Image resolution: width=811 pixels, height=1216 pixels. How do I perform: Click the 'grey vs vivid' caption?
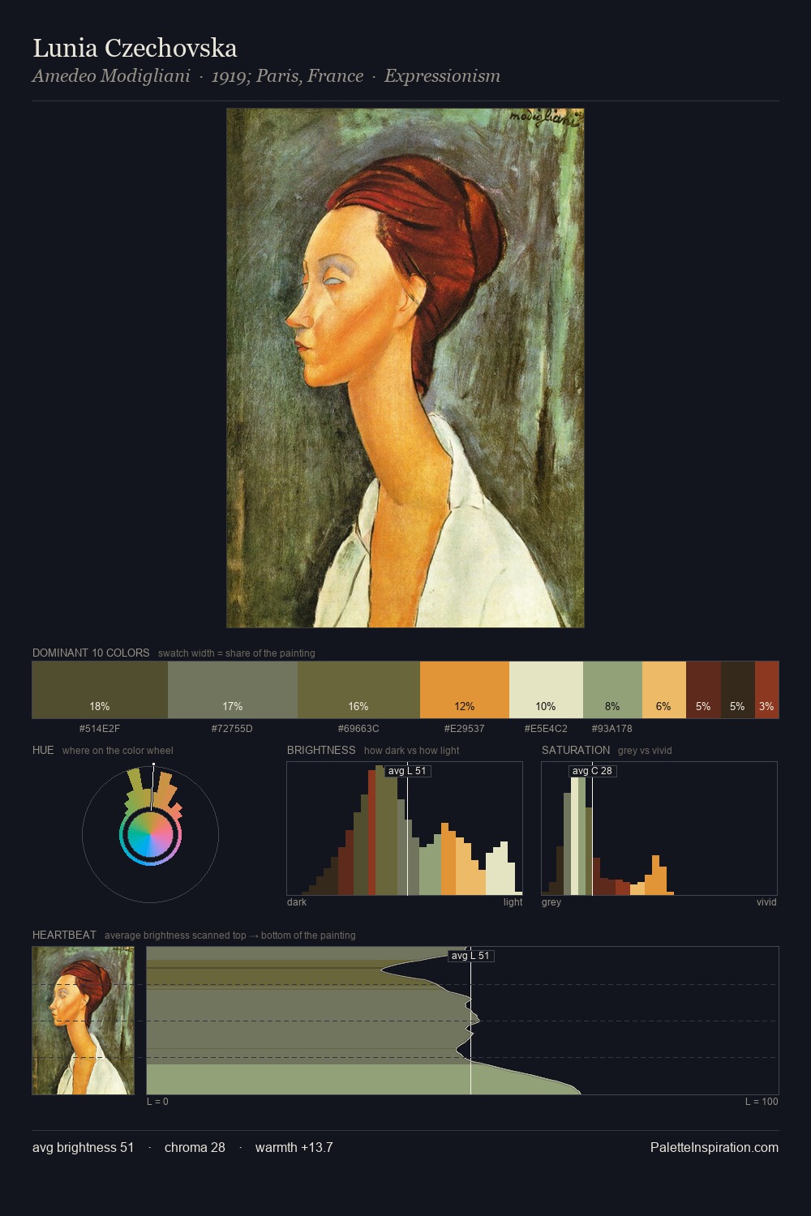645,751
